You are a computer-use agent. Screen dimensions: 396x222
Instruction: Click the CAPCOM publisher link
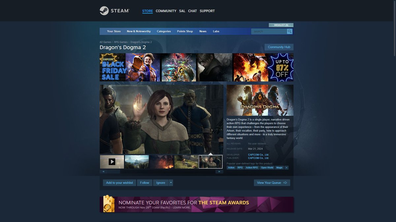pos(258,158)
